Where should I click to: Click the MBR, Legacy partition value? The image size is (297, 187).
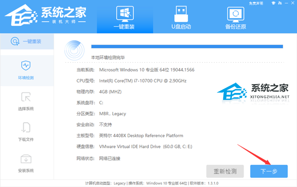pos(112,114)
